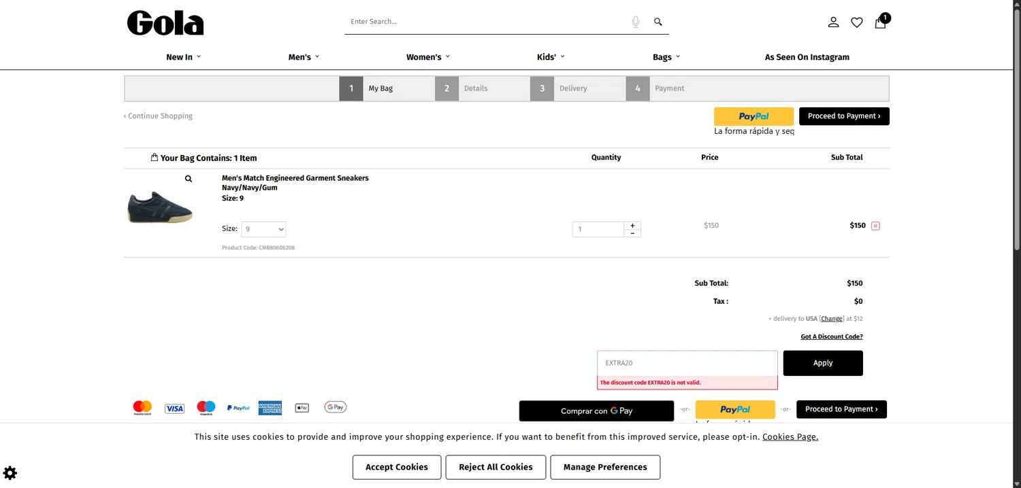Click the top Proceed to Payment button
The image size is (1021, 488).
coord(844,116)
